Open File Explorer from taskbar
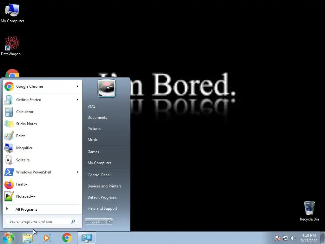325x244 pixels. point(28,238)
